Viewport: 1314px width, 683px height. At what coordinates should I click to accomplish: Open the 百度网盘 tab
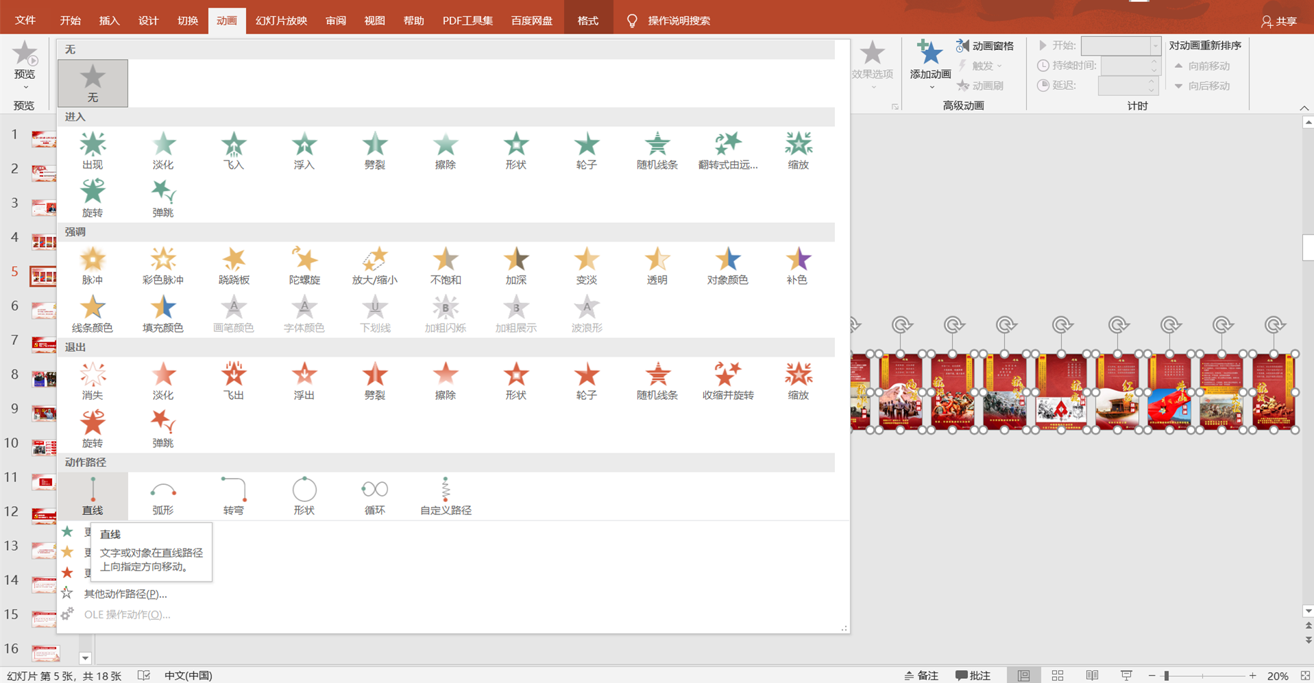click(x=531, y=21)
